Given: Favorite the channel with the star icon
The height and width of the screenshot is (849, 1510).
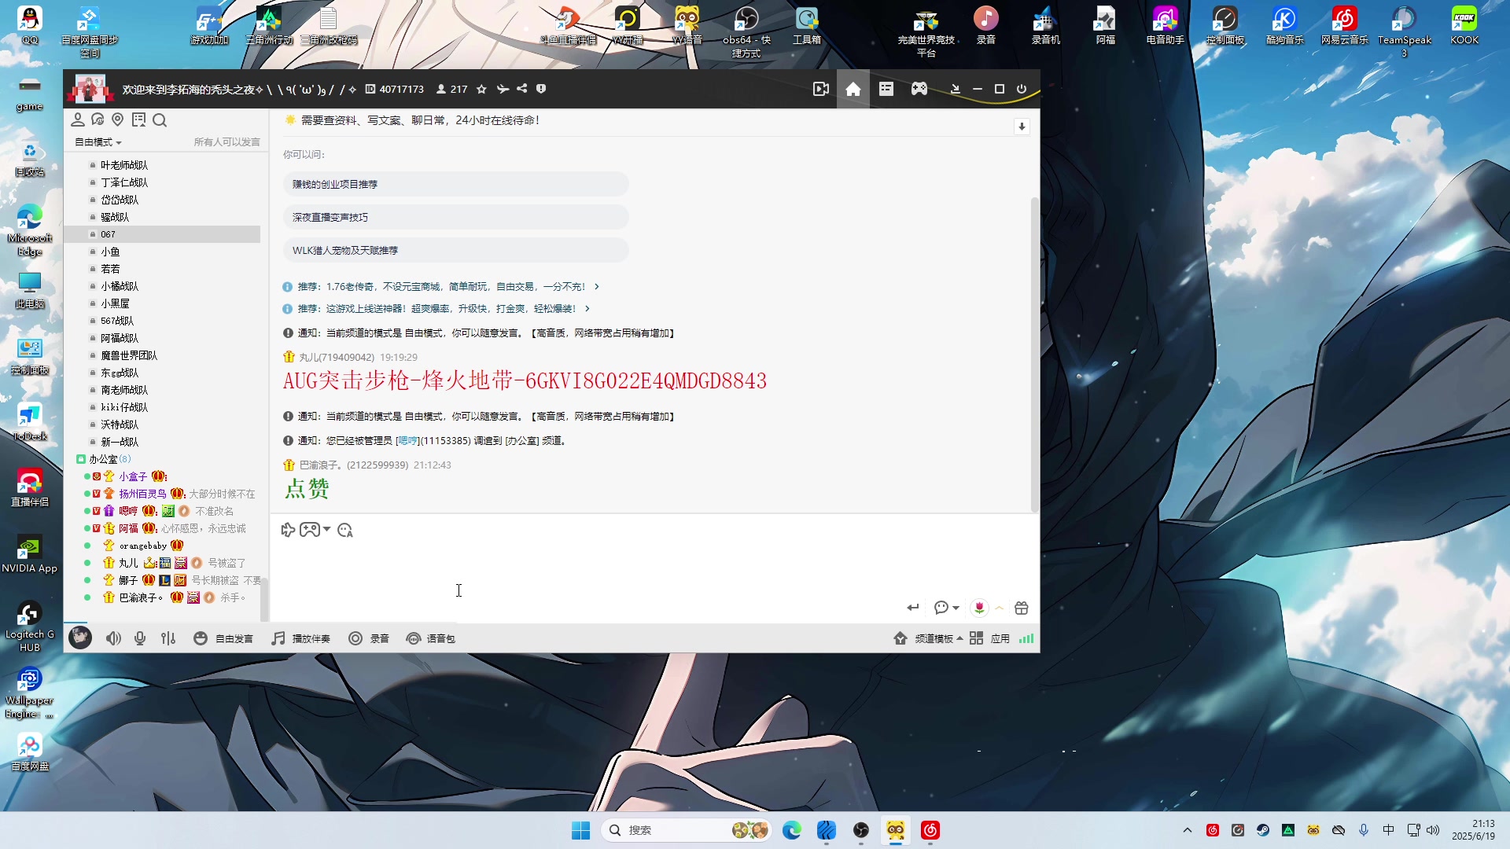Looking at the screenshot, I should coord(481,89).
